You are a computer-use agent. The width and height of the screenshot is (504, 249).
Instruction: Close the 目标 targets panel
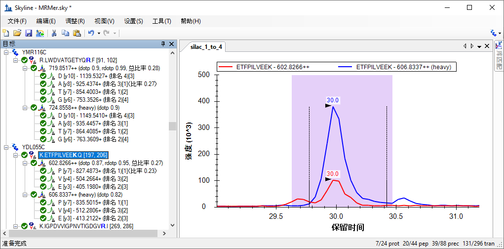click(171, 44)
